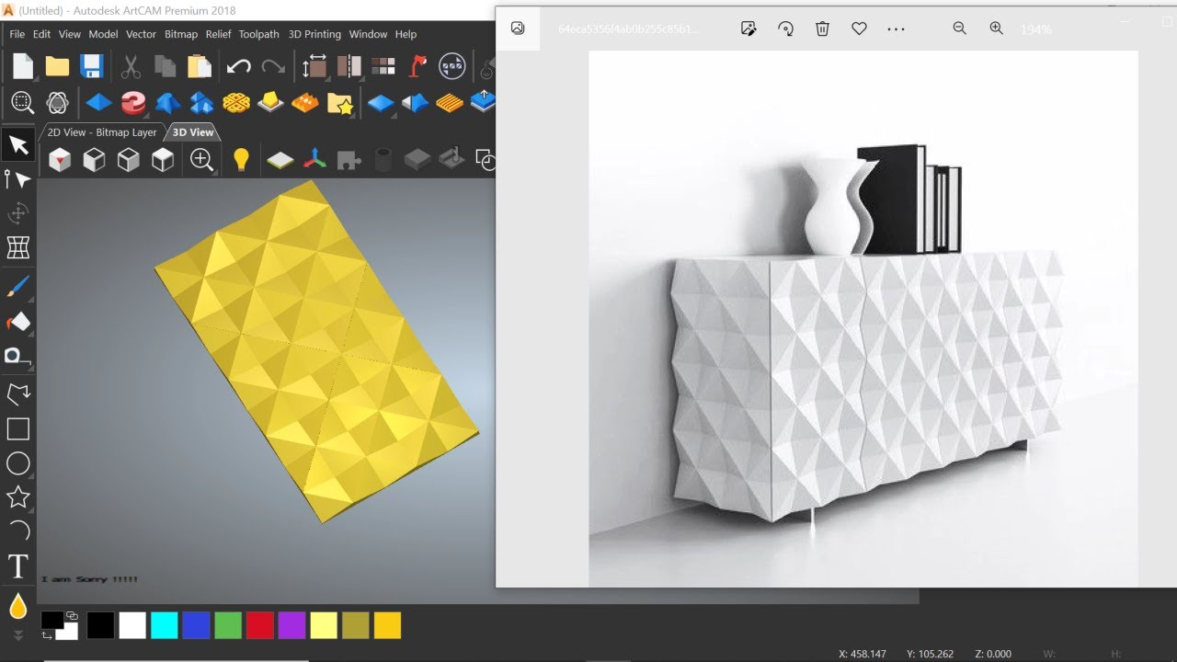This screenshot has height=662, width=1177.
Task: Save the model with the floppy disk icon
Action: (91, 66)
